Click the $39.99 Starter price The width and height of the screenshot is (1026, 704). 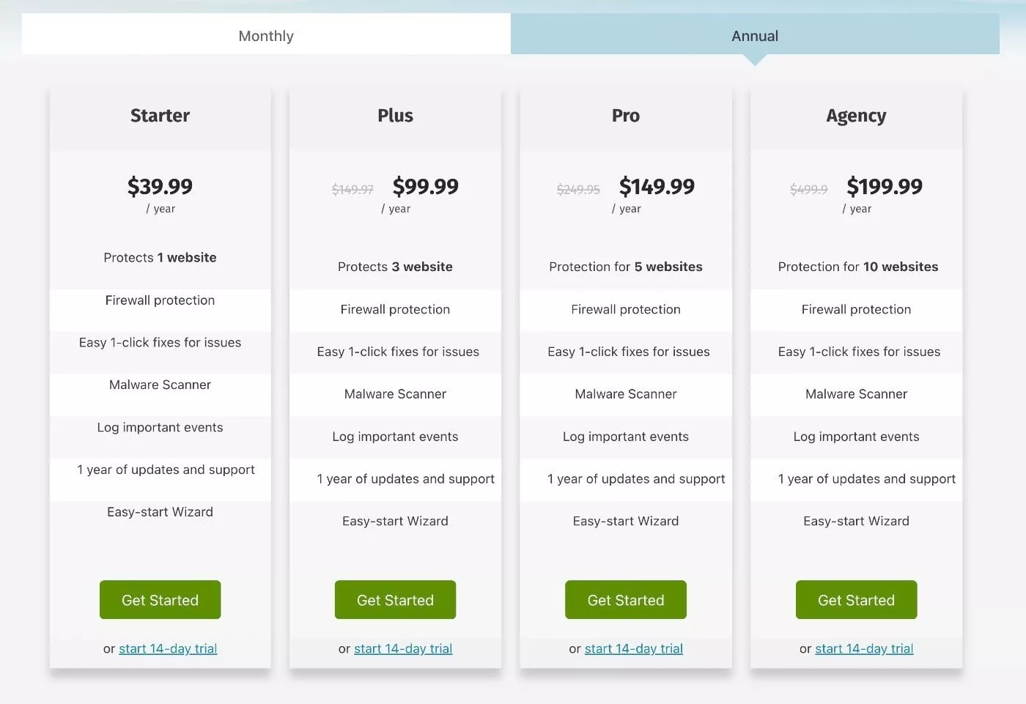(160, 186)
